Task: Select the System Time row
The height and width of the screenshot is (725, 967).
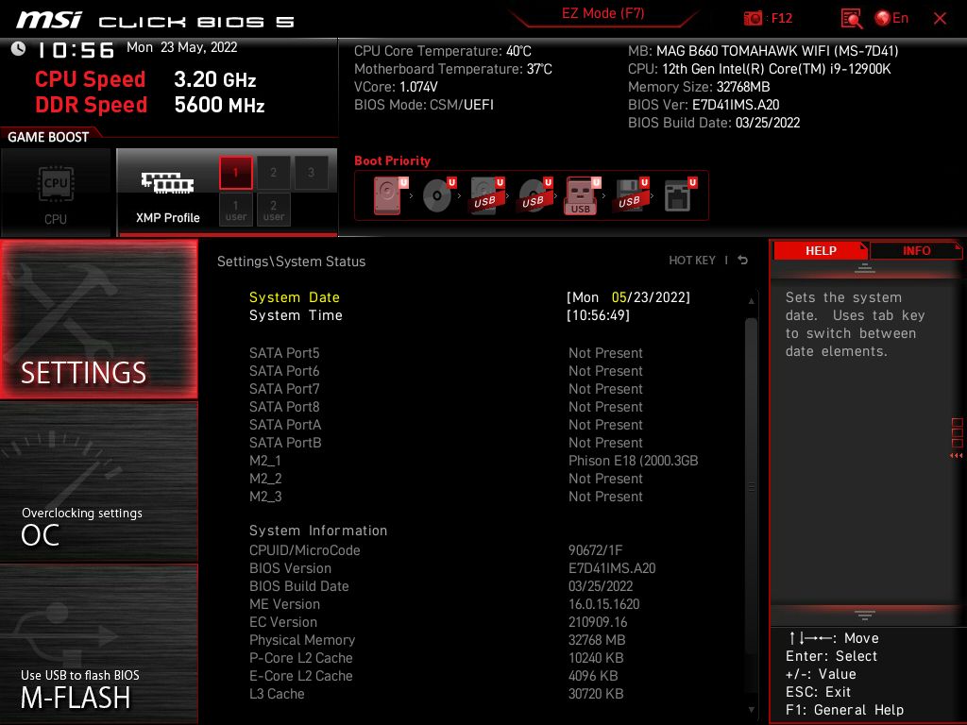Action: 470,315
